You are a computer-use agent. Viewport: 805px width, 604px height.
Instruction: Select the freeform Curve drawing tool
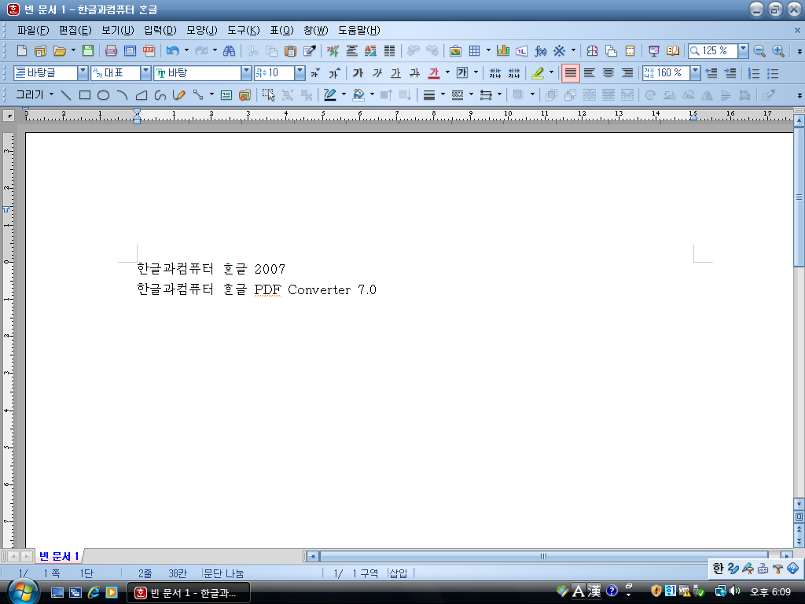click(x=160, y=95)
